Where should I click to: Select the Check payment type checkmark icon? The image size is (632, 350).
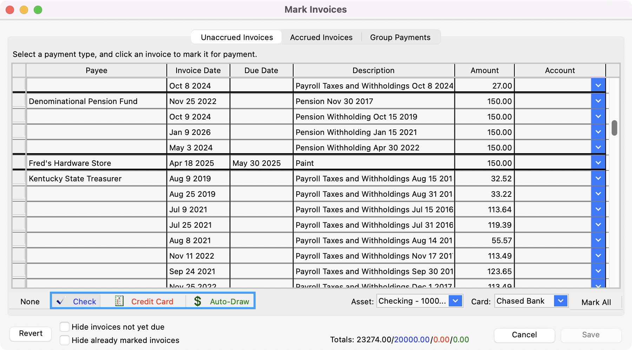60,301
